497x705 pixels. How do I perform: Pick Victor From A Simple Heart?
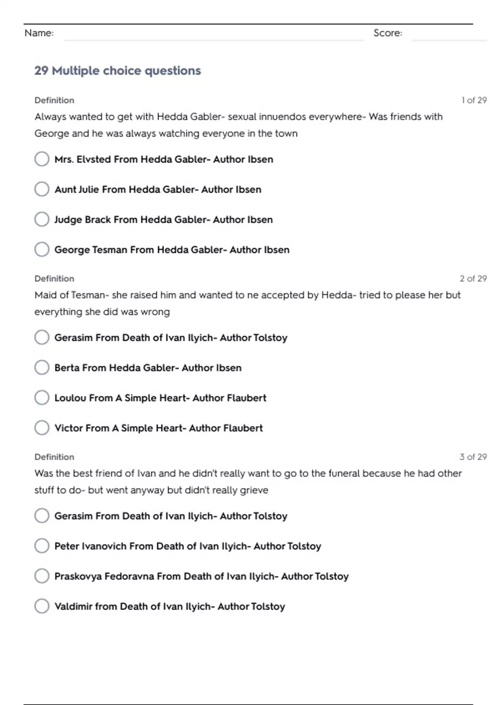click(x=42, y=428)
